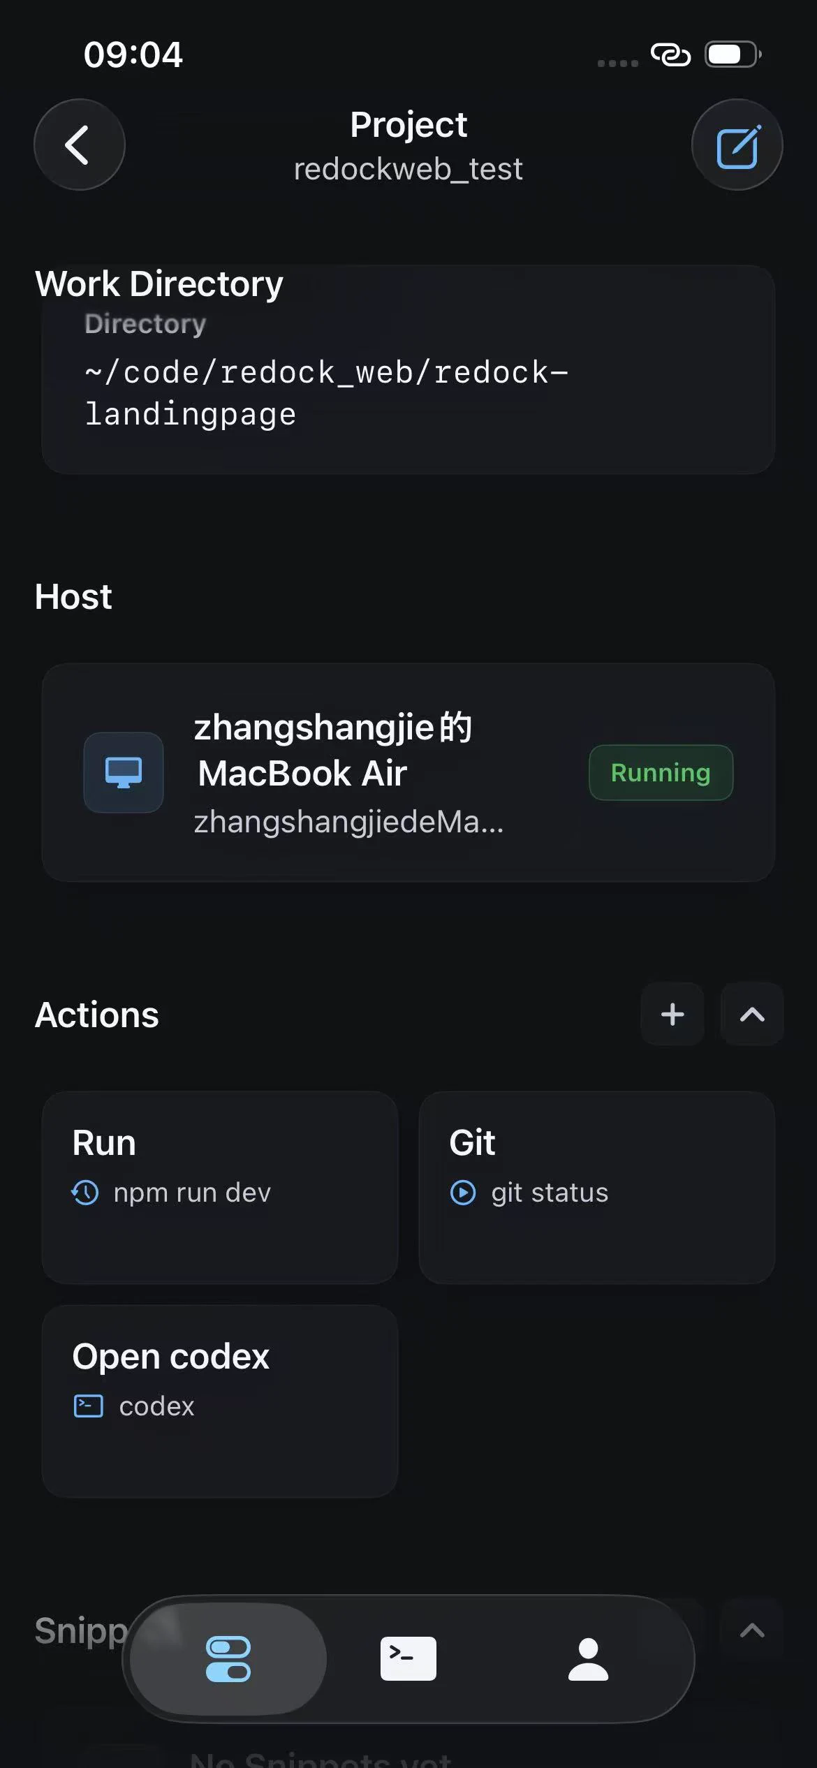The height and width of the screenshot is (1768, 817).
Task: Tap the Running status badge
Action: [661, 772]
